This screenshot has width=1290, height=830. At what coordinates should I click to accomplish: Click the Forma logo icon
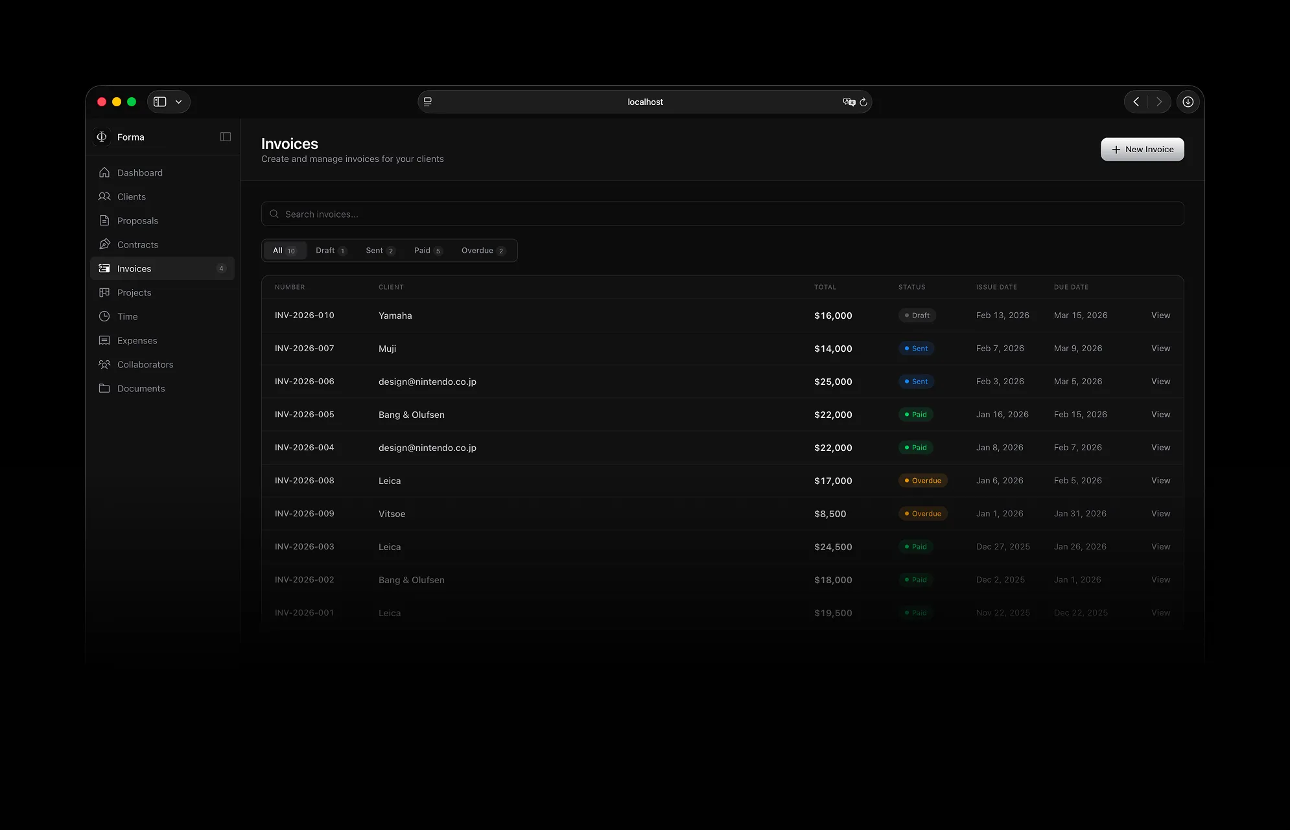(x=102, y=137)
